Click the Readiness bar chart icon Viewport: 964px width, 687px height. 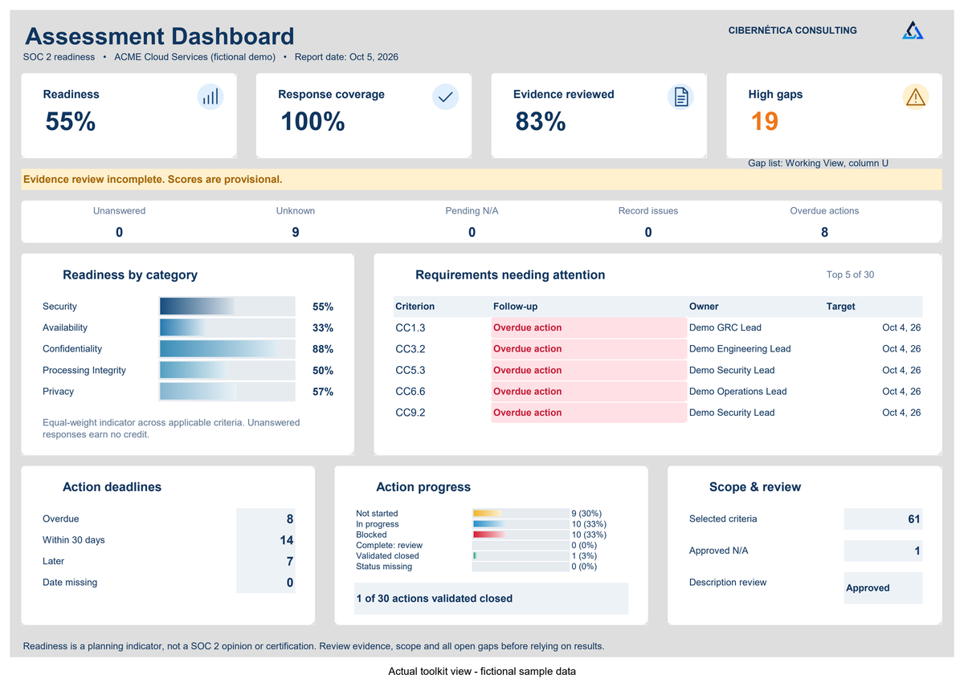(210, 97)
